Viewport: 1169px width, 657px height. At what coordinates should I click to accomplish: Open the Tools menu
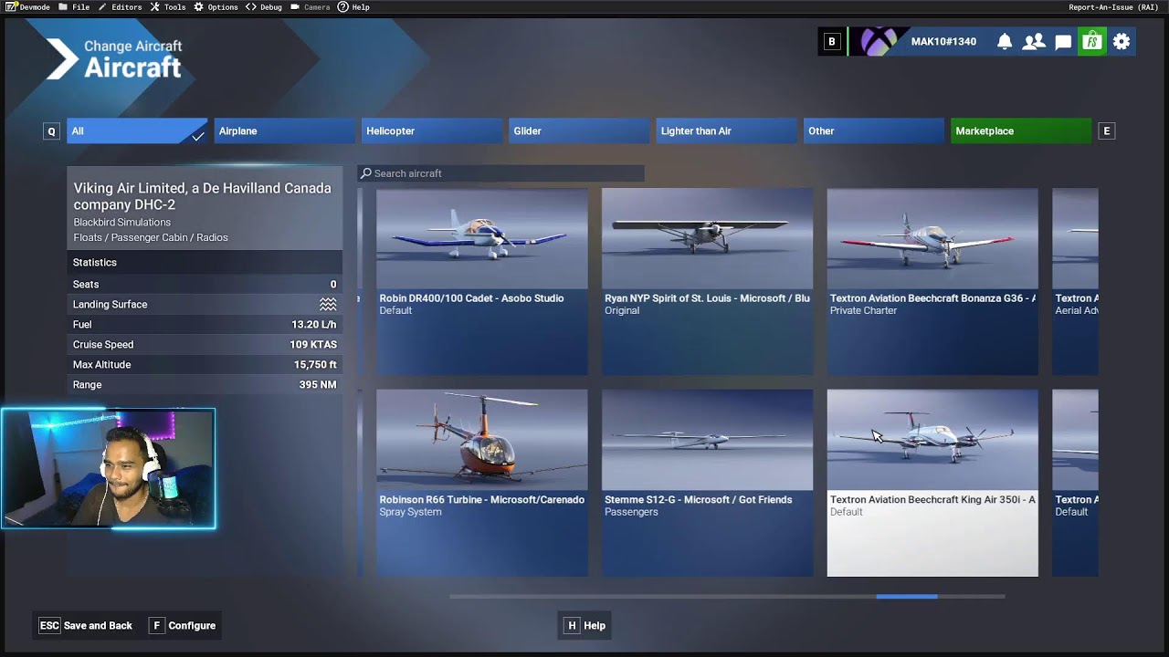168,6
